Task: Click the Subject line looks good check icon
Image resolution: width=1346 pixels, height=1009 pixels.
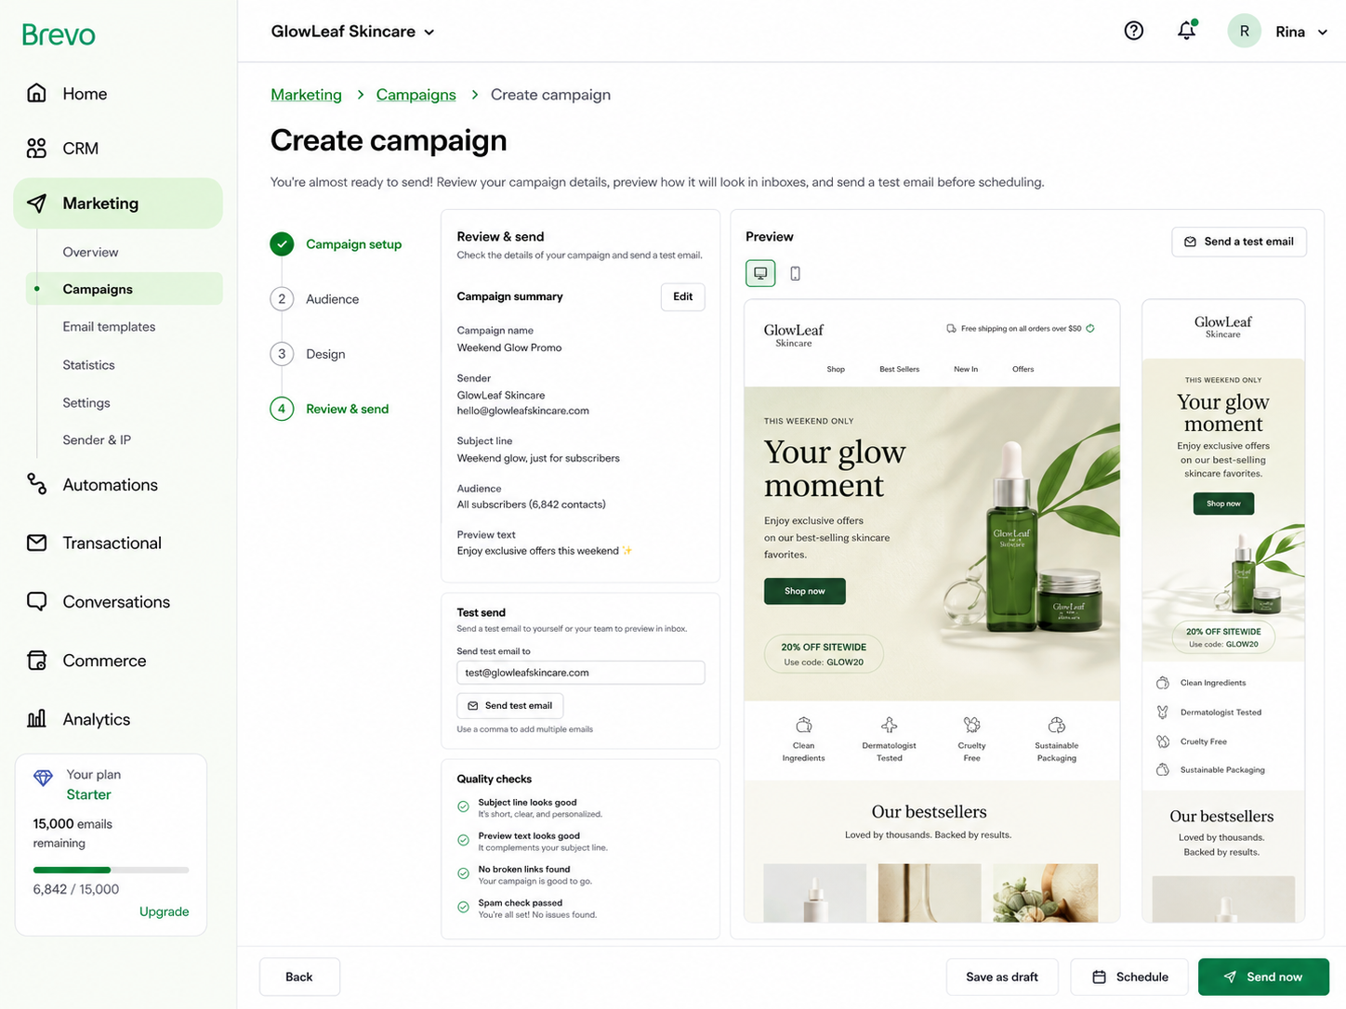Action: pos(463,806)
